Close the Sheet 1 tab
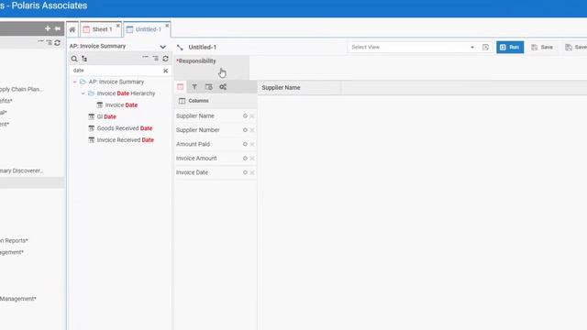 [x=118, y=26]
